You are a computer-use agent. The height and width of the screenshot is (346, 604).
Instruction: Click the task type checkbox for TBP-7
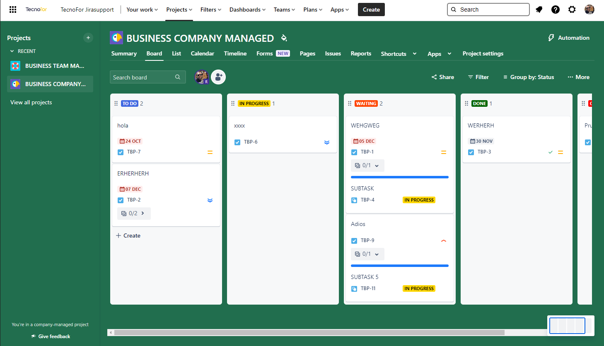(x=121, y=152)
